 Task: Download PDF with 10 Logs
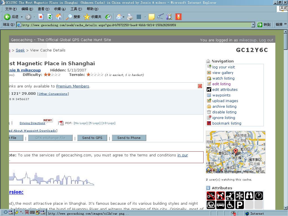[x=108, y=123]
